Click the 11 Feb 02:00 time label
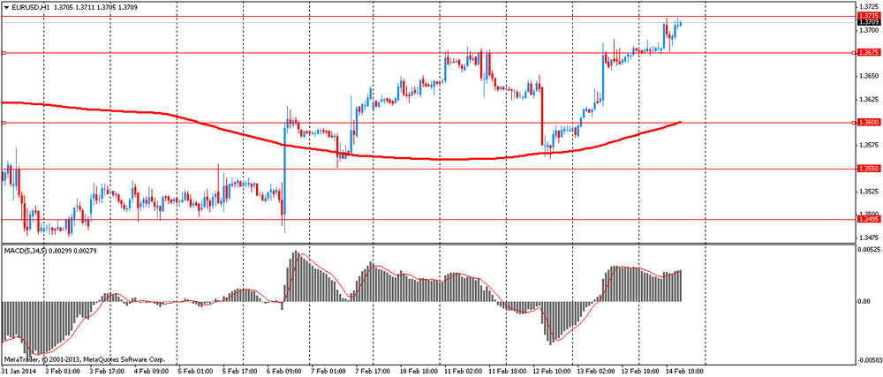This screenshot has height=377, width=883. pyautogui.click(x=464, y=372)
